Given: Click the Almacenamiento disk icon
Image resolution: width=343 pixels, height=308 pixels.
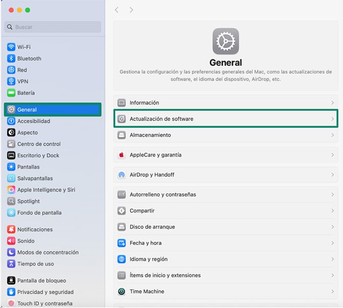Looking at the screenshot, I should click(x=121, y=135).
